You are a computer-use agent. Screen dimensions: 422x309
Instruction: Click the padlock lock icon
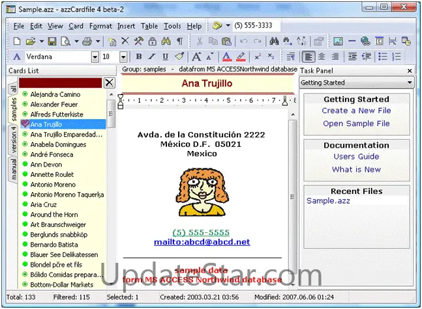pos(153,41)
